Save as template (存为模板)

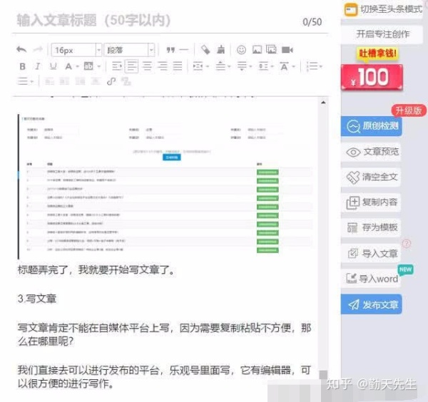371,227
